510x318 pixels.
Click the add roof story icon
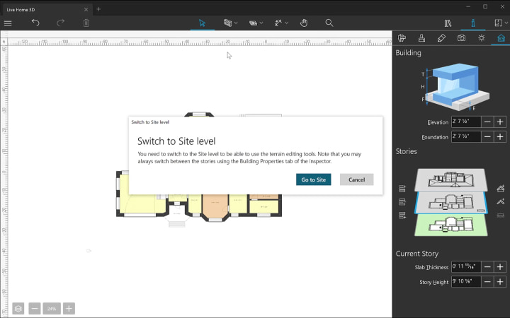tap(501, 188)
